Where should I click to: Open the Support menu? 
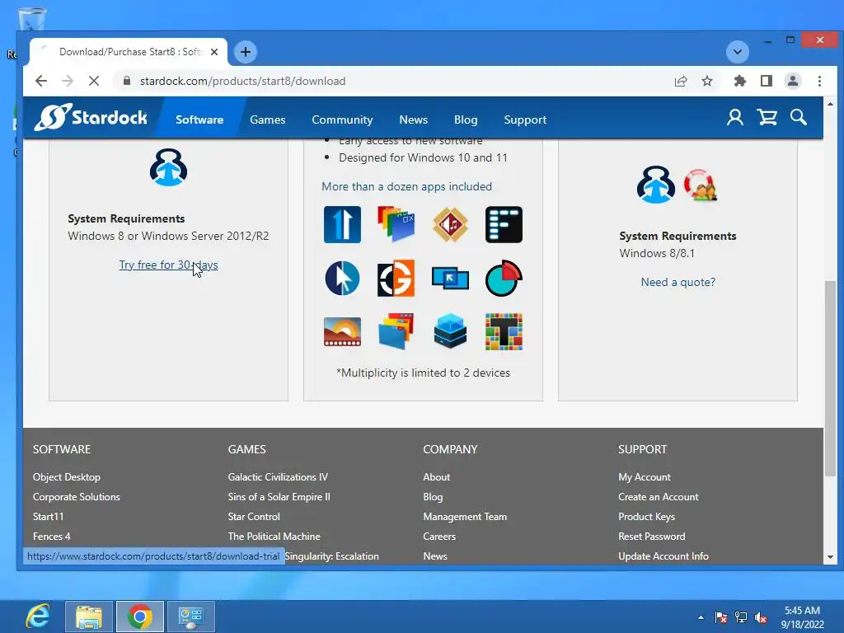pyautogui.click(x=525, y=120)
